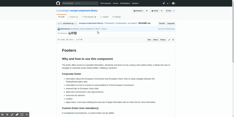Click the Corporate footer heading
Screen dimensions: 234x117
pyautogui.click(x=72, y=74)
